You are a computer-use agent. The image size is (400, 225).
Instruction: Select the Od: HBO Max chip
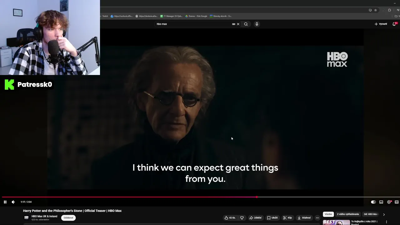pos(371,214)
